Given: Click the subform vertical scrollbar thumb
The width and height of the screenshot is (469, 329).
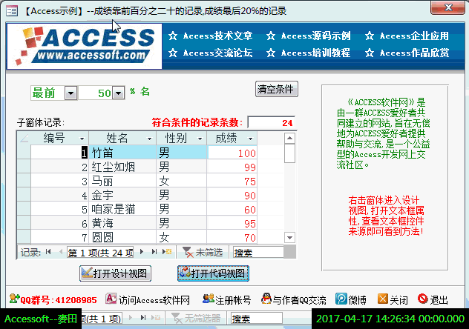Looking at the screenshot, I should (289, 153).
